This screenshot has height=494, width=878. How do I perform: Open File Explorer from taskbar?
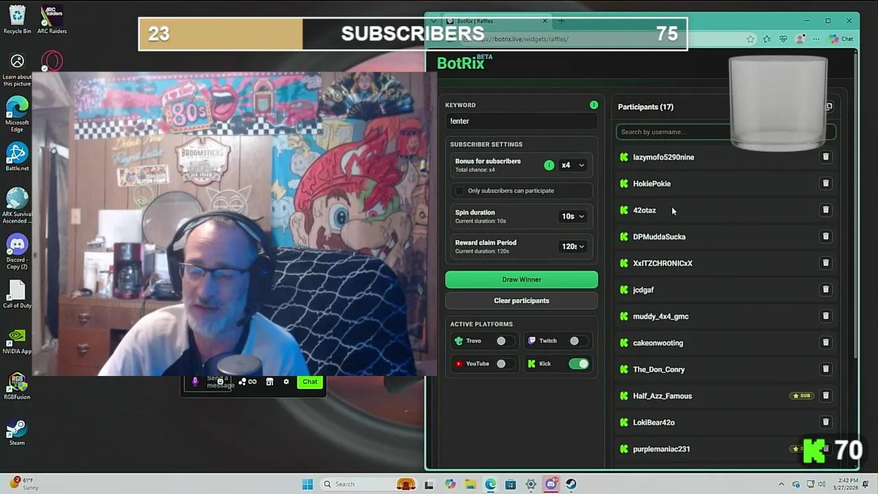point(471,484)
